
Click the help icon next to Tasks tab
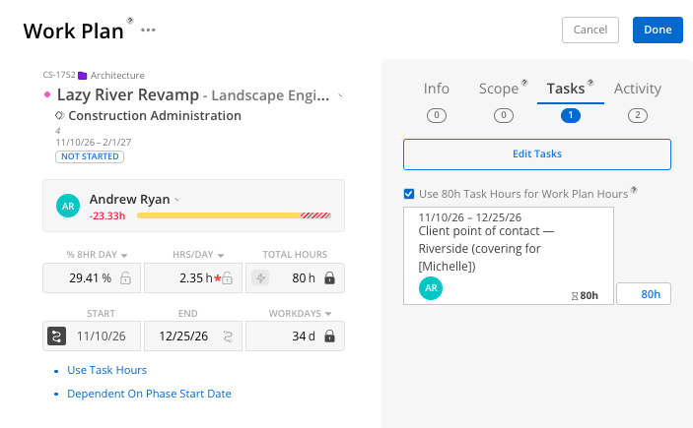pyautogui.click(x=590, y=83)
